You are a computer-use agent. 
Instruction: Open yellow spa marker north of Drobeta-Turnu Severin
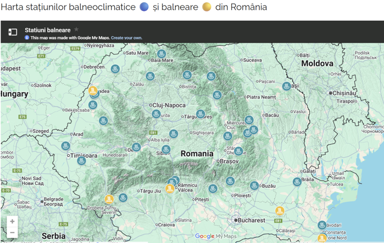tap(109, 199)
